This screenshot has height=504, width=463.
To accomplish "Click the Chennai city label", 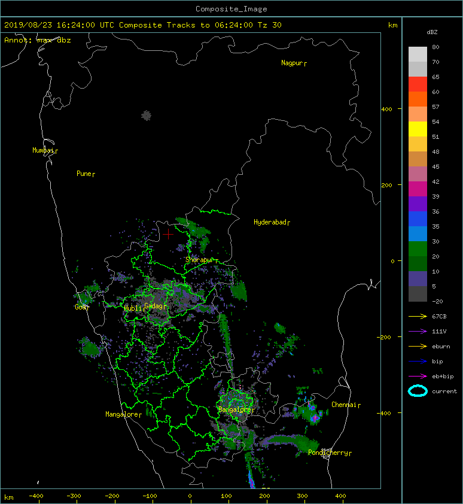I will coord(344,405).
